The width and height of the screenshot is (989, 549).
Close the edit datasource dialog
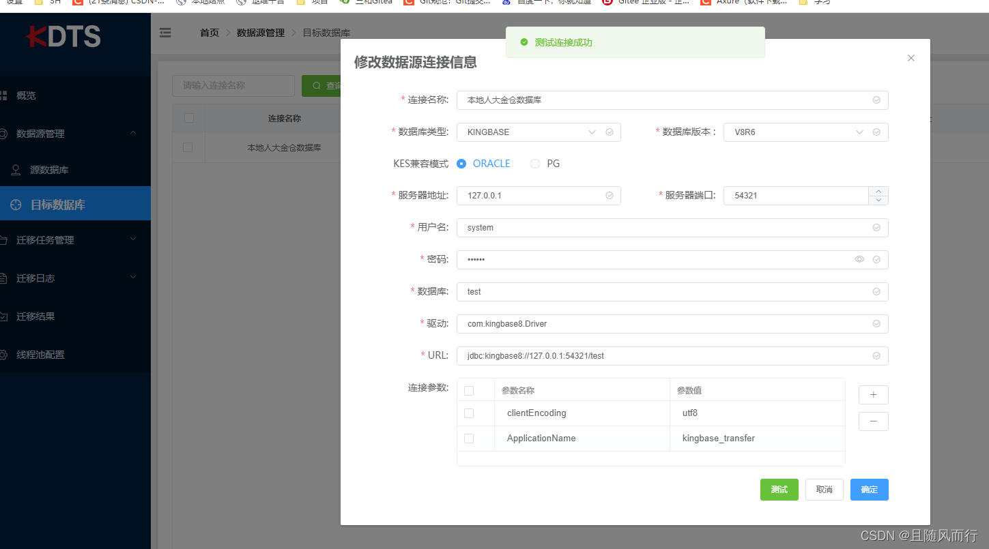click(911, 58)
